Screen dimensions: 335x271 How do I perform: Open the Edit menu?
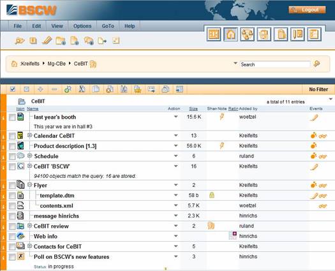tap(36, 26)
